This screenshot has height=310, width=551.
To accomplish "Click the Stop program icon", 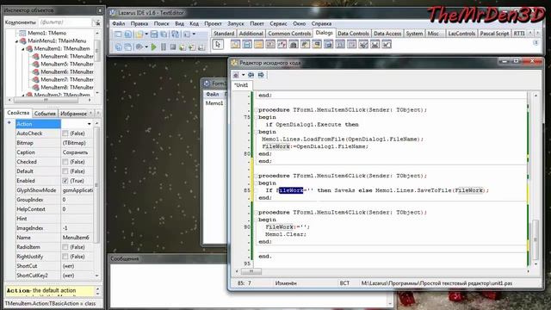I will click(x=172, y=46).
